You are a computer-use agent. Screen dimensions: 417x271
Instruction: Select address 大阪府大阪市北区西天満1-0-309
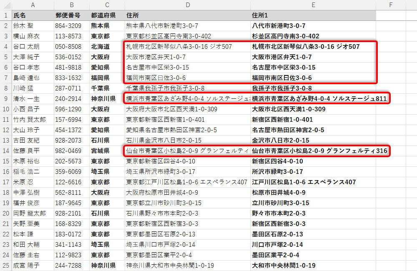[188, 109]
